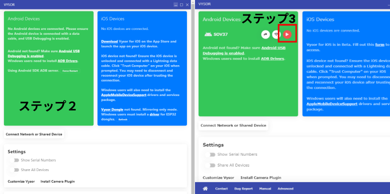Toggle Share All Devices in left window
The height and width of the screenshot is (194, 390).
[x=14, y=170]
